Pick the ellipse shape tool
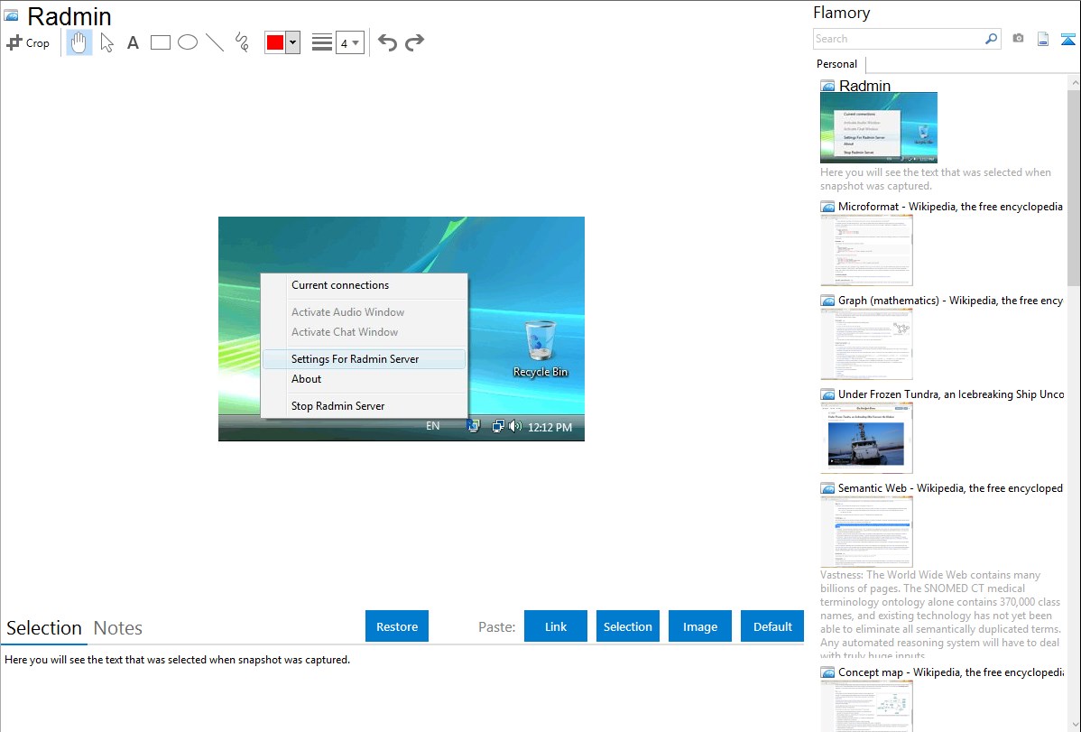Image resolution: width=1081 pixels, height=732 pixels. coord(188,42)
